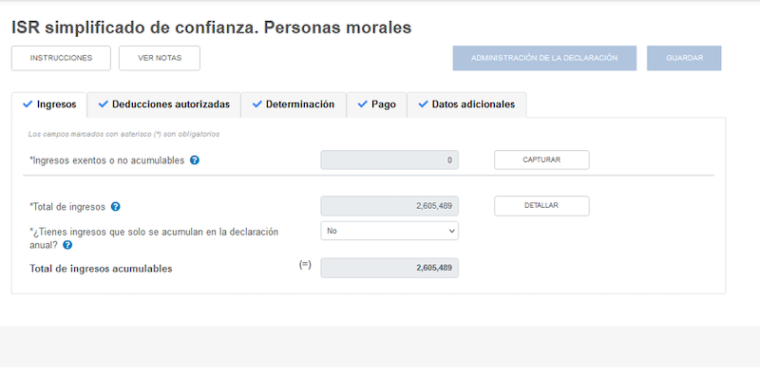Click the *Total de ingresos label
Screen dimensions: 760x376
tap(67, 207)
